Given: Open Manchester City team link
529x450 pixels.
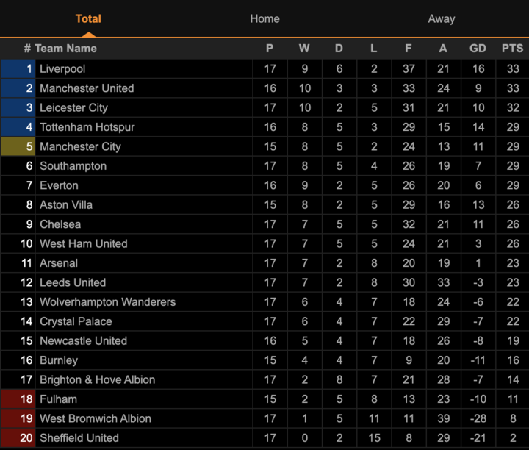Looking at the screenshot, I should pos(80,146).
